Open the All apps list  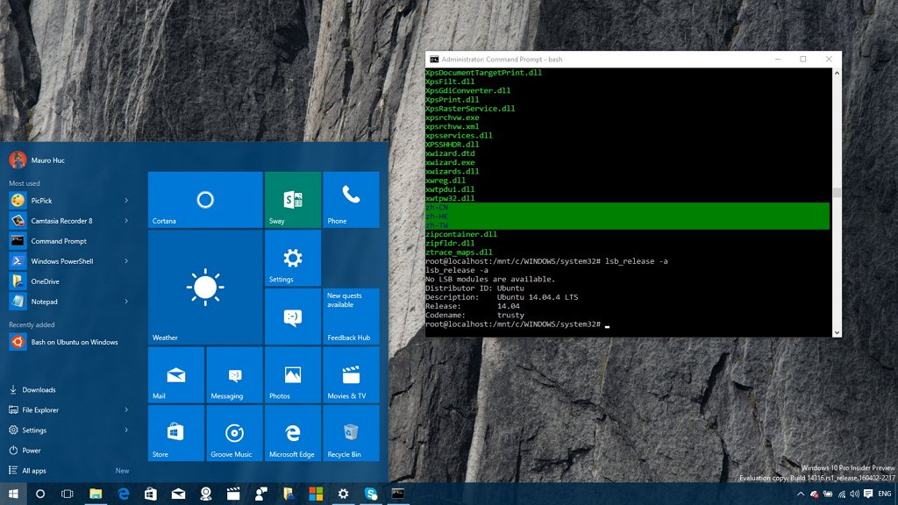(33, 471)
